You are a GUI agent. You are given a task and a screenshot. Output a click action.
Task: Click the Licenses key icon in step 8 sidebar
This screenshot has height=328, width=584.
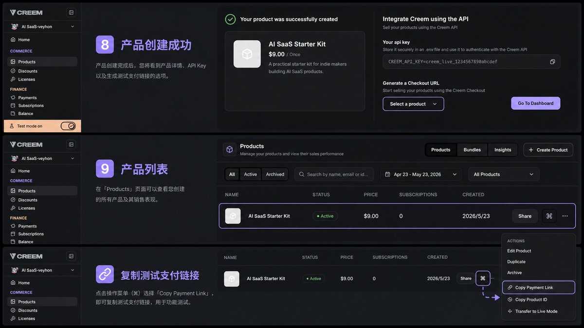coord(14,79)
